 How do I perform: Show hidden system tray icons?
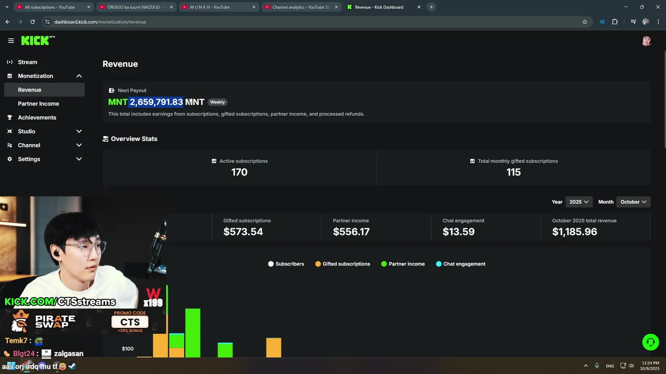coord(585,366)
